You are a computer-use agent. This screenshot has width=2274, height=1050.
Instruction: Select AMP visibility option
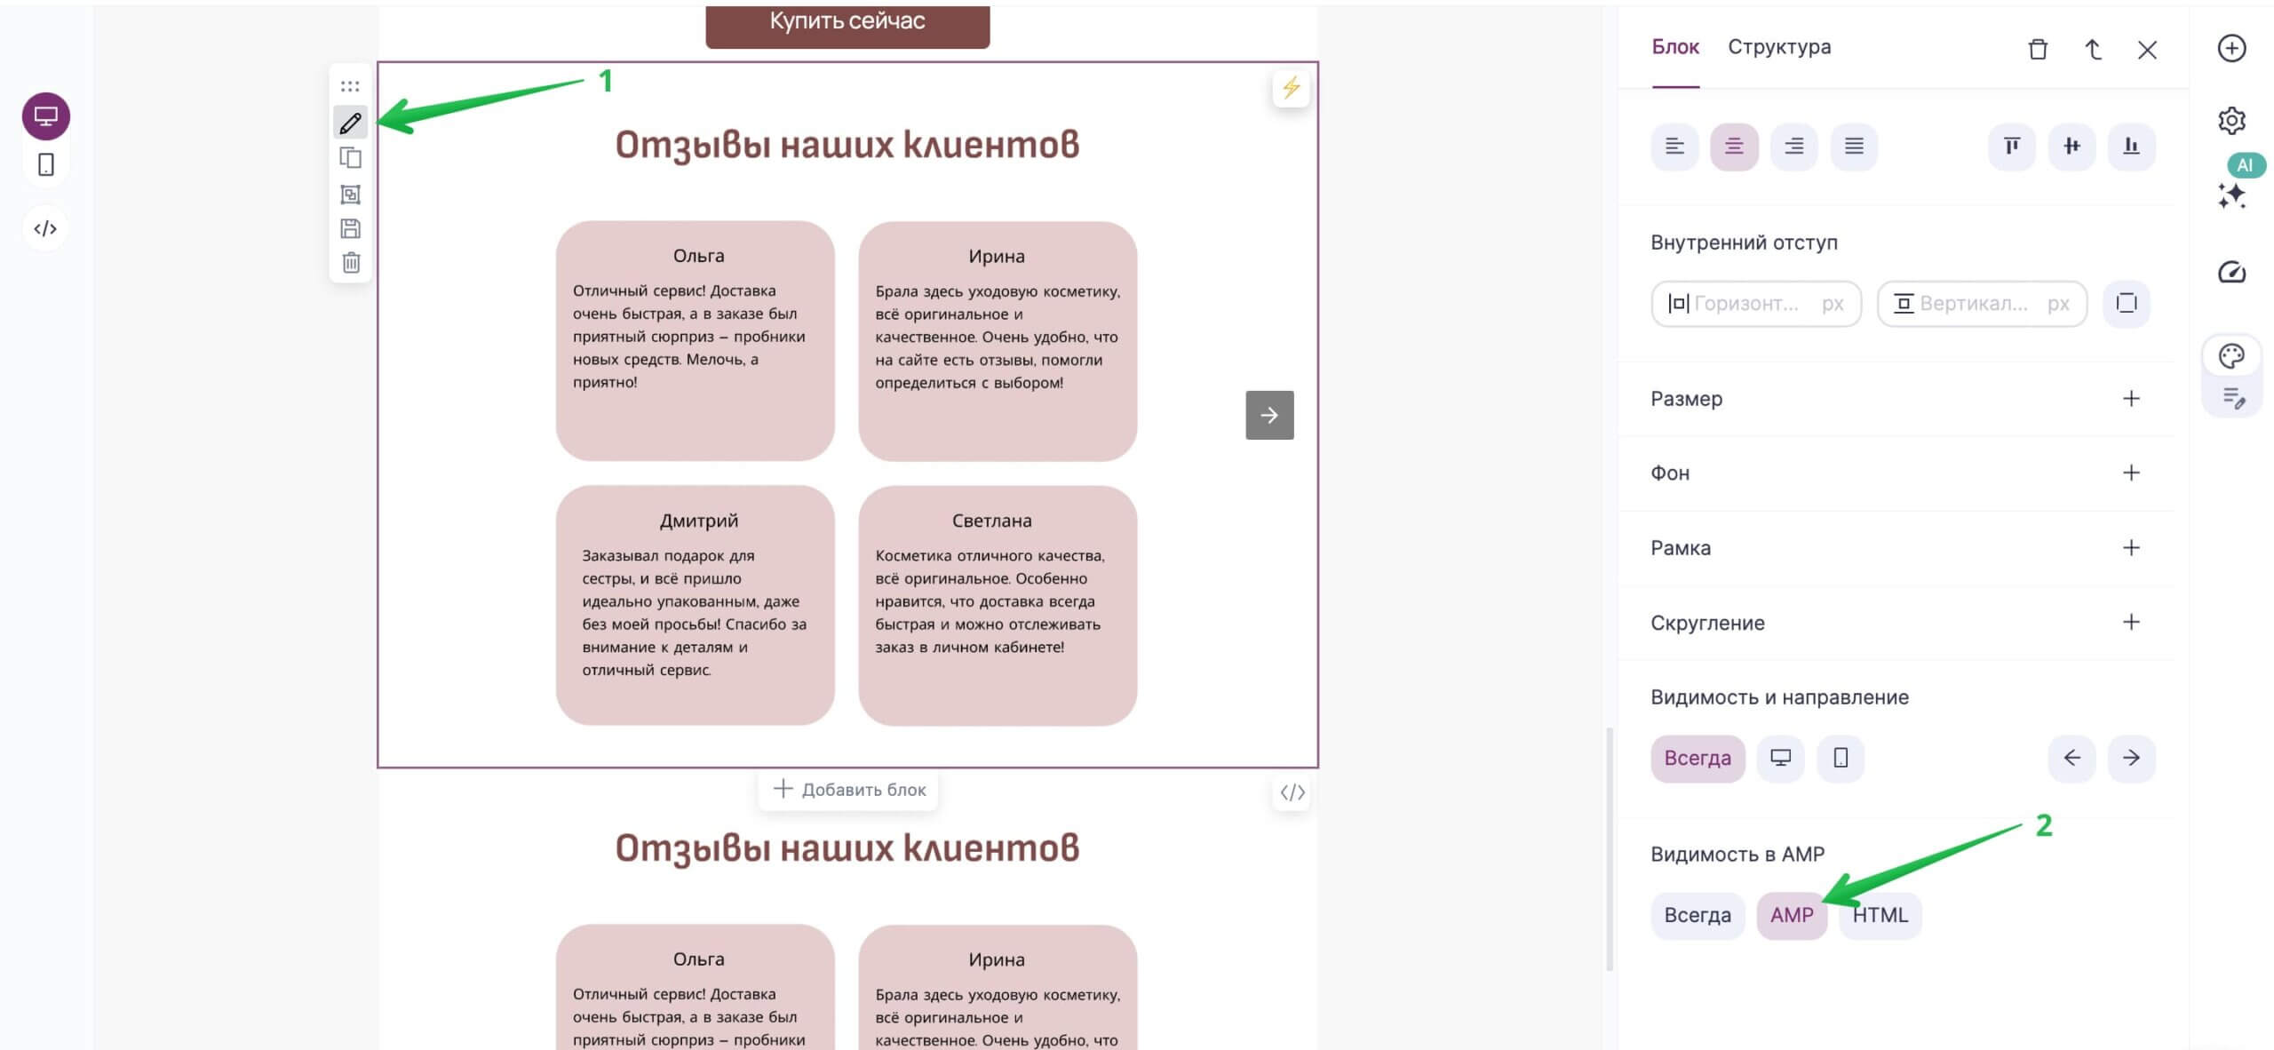[1792, 916]
